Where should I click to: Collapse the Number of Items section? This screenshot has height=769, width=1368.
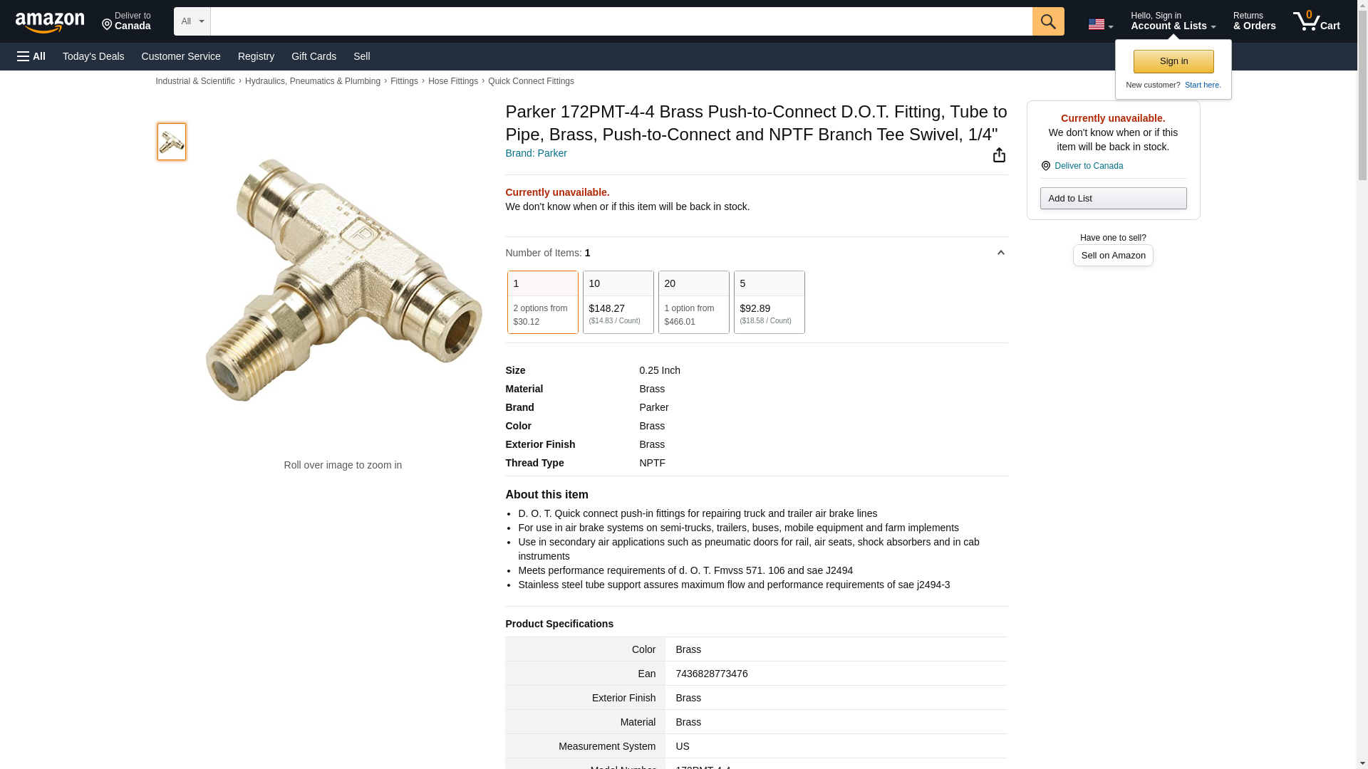(x=1000, y=253)
